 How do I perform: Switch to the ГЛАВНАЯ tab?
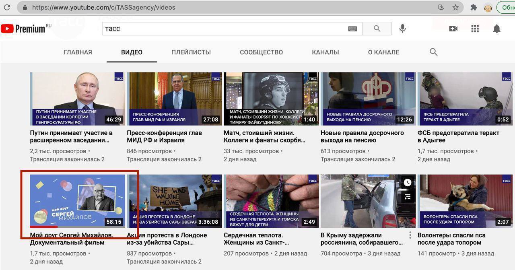tap(78, 52)
